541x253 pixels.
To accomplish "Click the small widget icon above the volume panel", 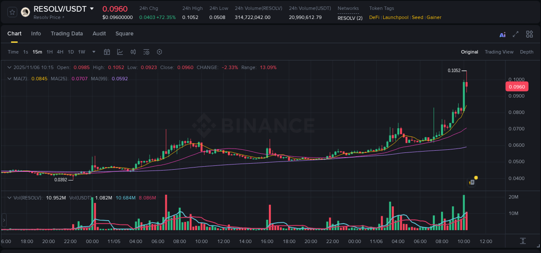I will (471, 182).
